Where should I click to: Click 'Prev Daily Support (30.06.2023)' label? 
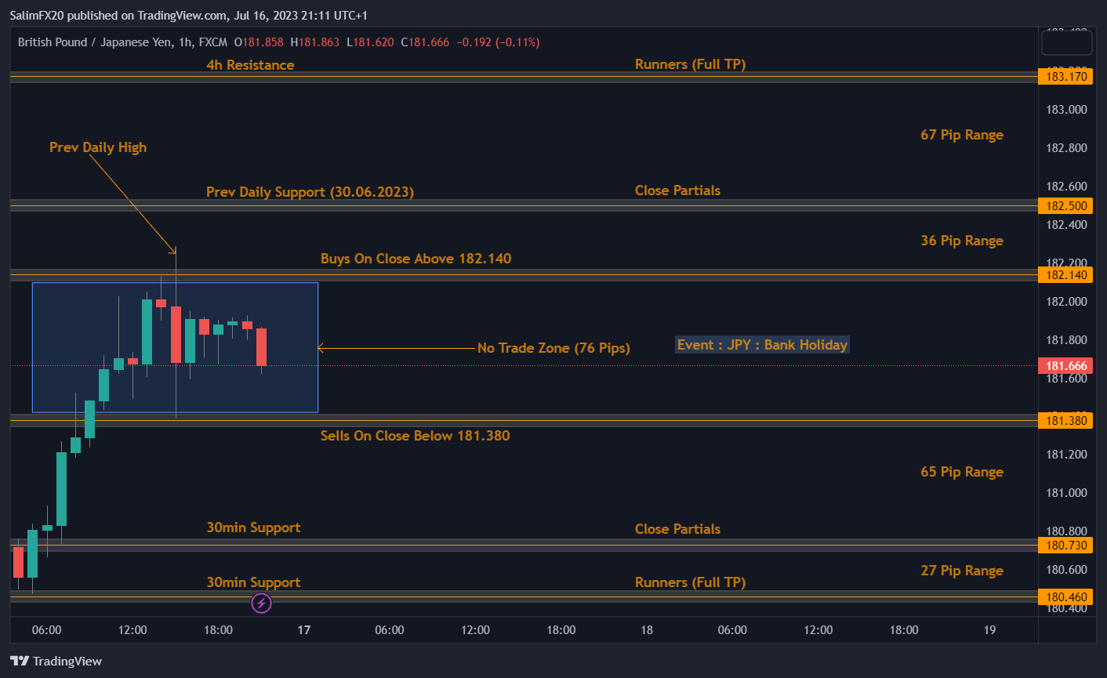pos(310,192)
